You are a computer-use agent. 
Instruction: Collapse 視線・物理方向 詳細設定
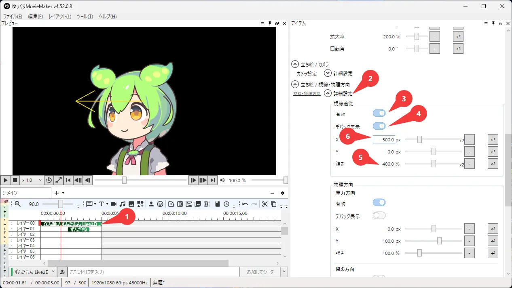tap(328, 93)
